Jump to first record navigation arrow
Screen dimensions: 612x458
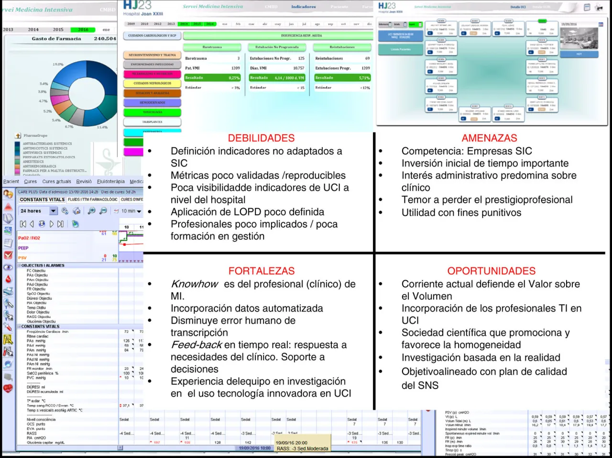point(23,224)
